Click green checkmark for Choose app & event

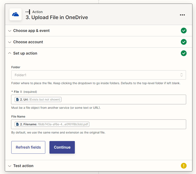(x=184, y=31)
